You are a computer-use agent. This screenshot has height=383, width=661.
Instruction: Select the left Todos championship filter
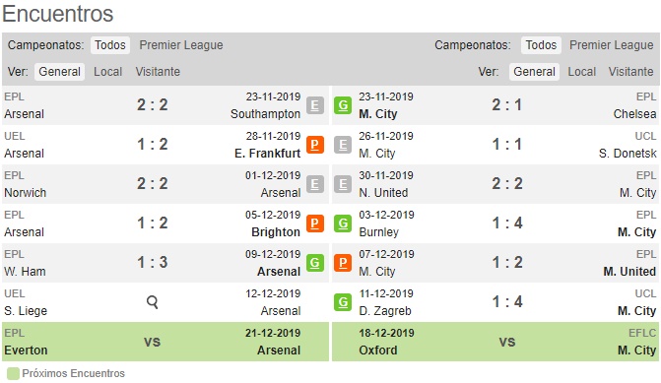click(x=110, y=45)
